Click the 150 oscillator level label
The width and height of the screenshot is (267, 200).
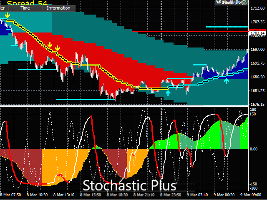tap(252, 114)
